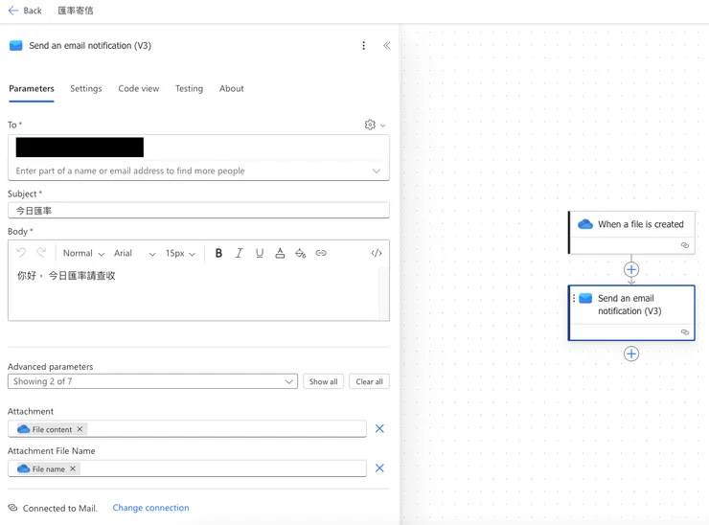Open the Parameters tab

click(32, 89)
